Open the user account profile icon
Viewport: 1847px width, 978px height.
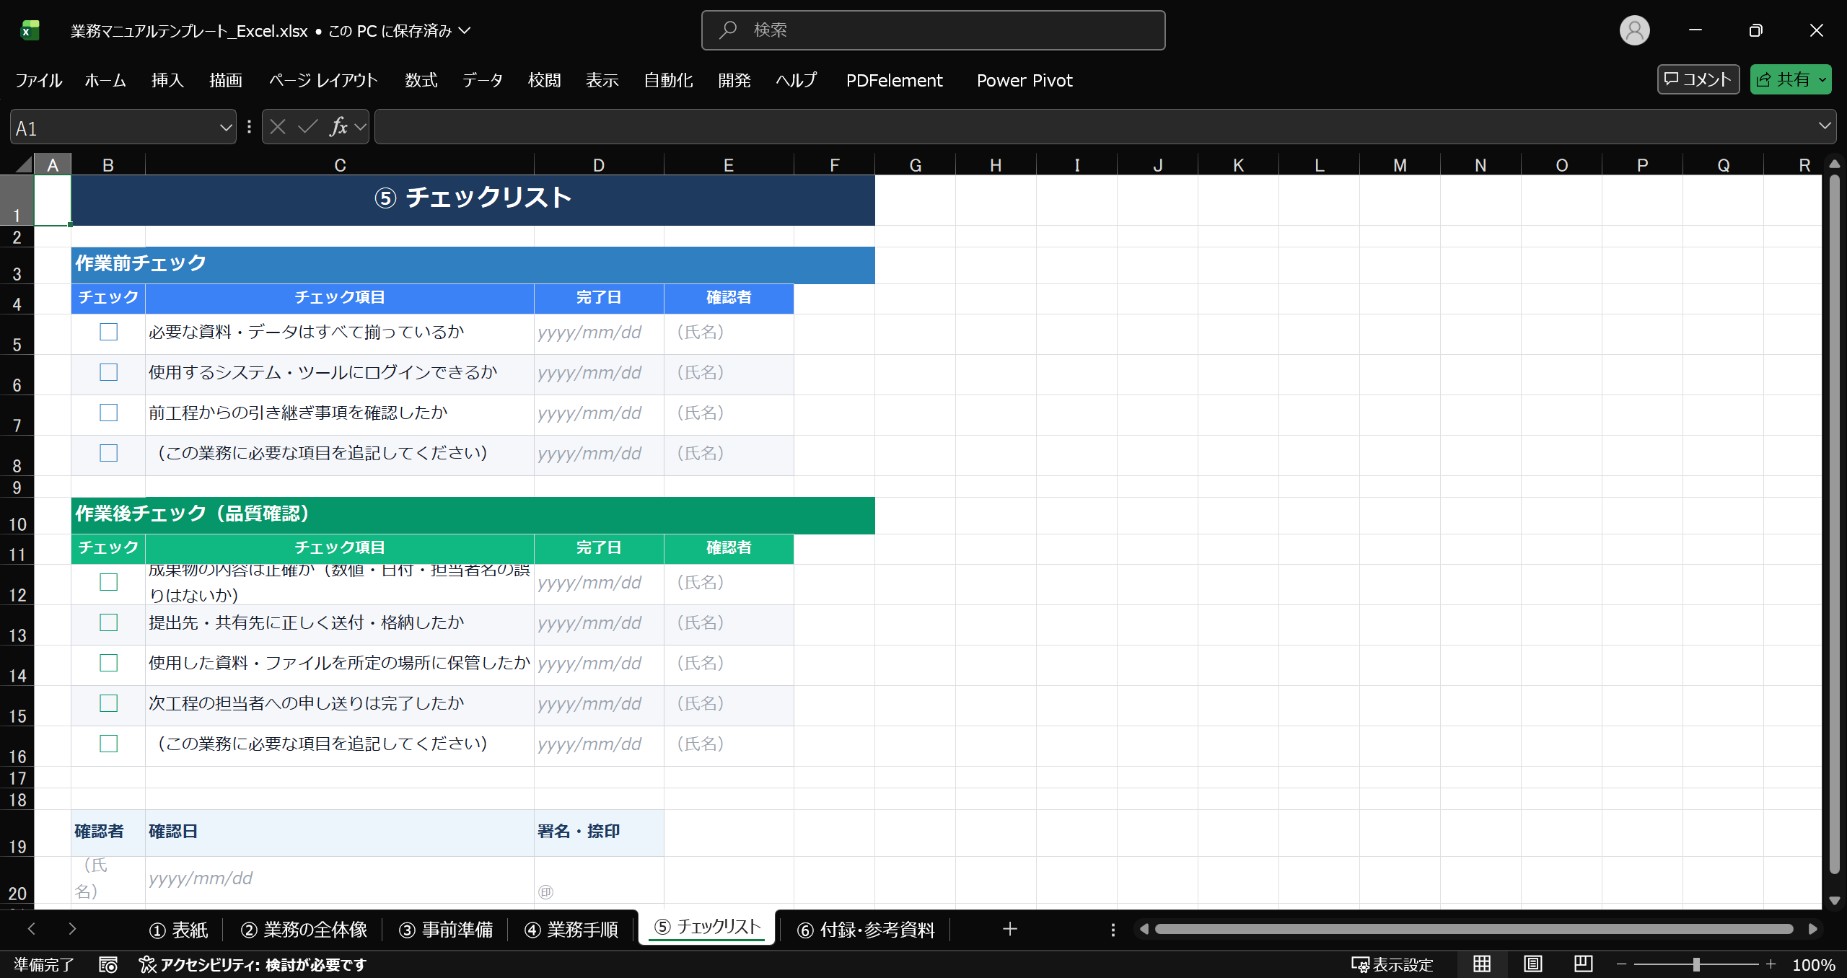point(1634,30)
